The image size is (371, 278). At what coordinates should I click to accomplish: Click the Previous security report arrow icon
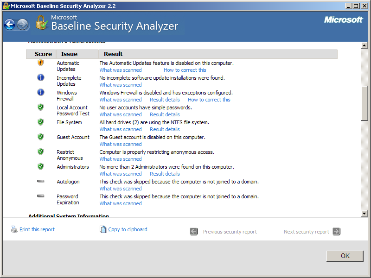(x=194, y=231)
